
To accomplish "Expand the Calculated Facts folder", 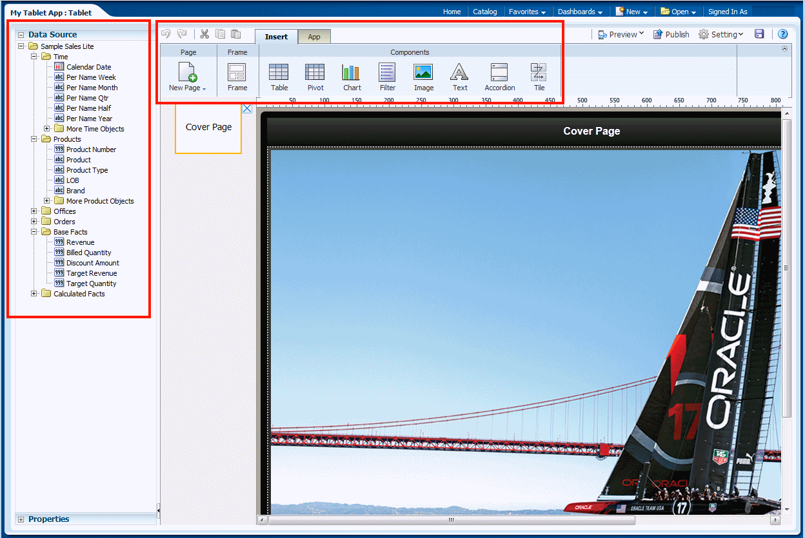I will pyautogui.click(x=34, y=294).
